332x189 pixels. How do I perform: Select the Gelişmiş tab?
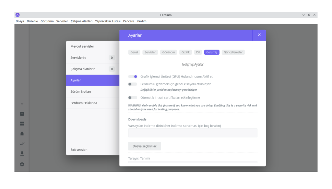pyautogui.click(x=212, y=52)
